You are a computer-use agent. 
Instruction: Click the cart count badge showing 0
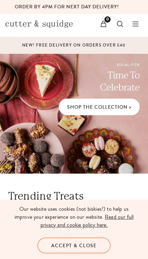click(108, 19)
